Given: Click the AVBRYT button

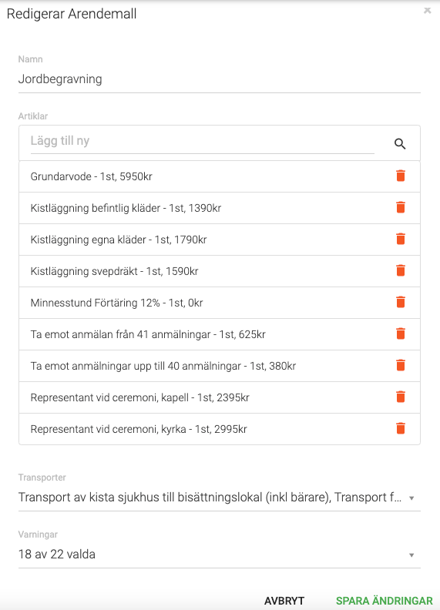Looking at the screenshot, I should (x=284, y=600).
